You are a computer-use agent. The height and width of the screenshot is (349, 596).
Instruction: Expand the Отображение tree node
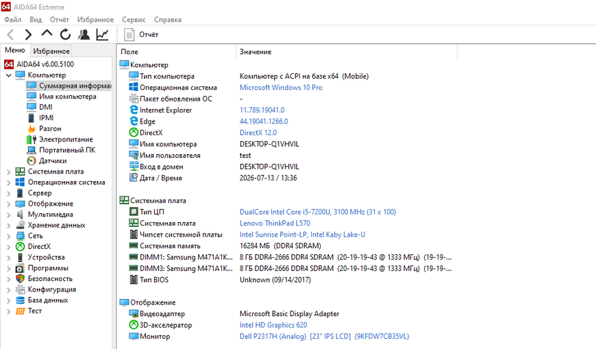click(8, 204)
